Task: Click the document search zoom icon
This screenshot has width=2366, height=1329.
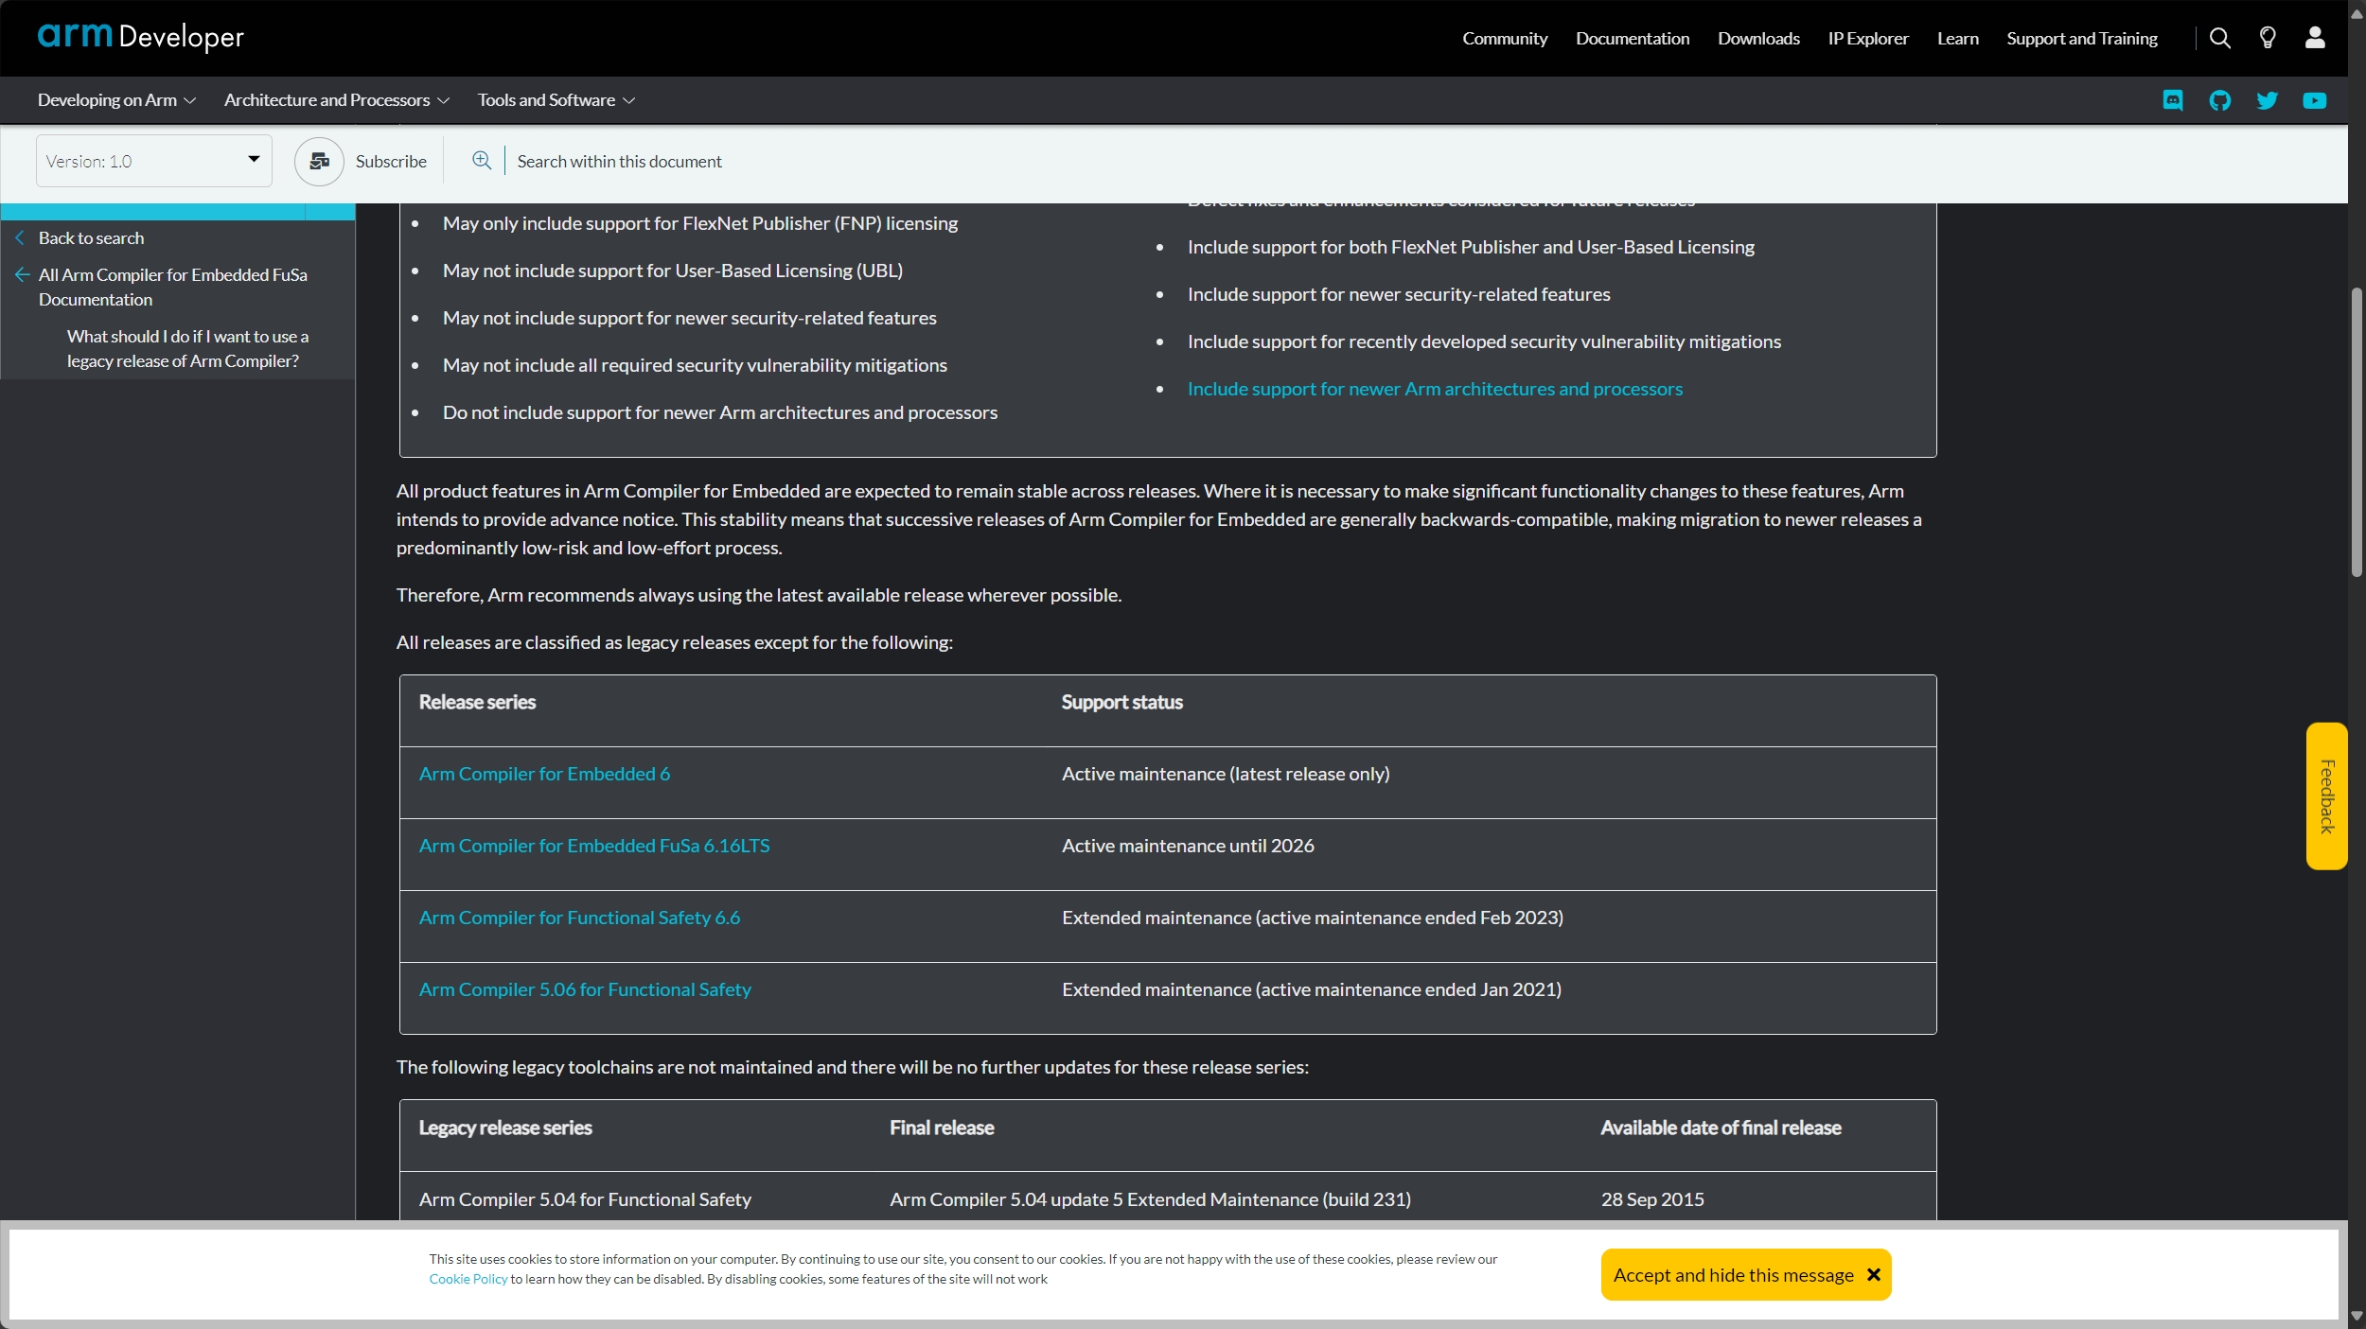Action: point(482,161)
